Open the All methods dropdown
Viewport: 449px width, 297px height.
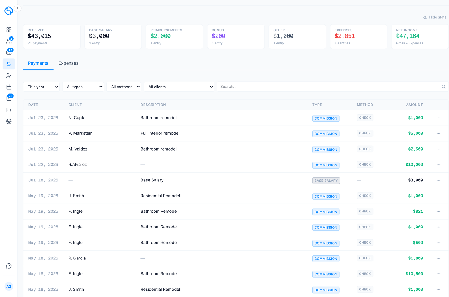(x=124, y=87)
